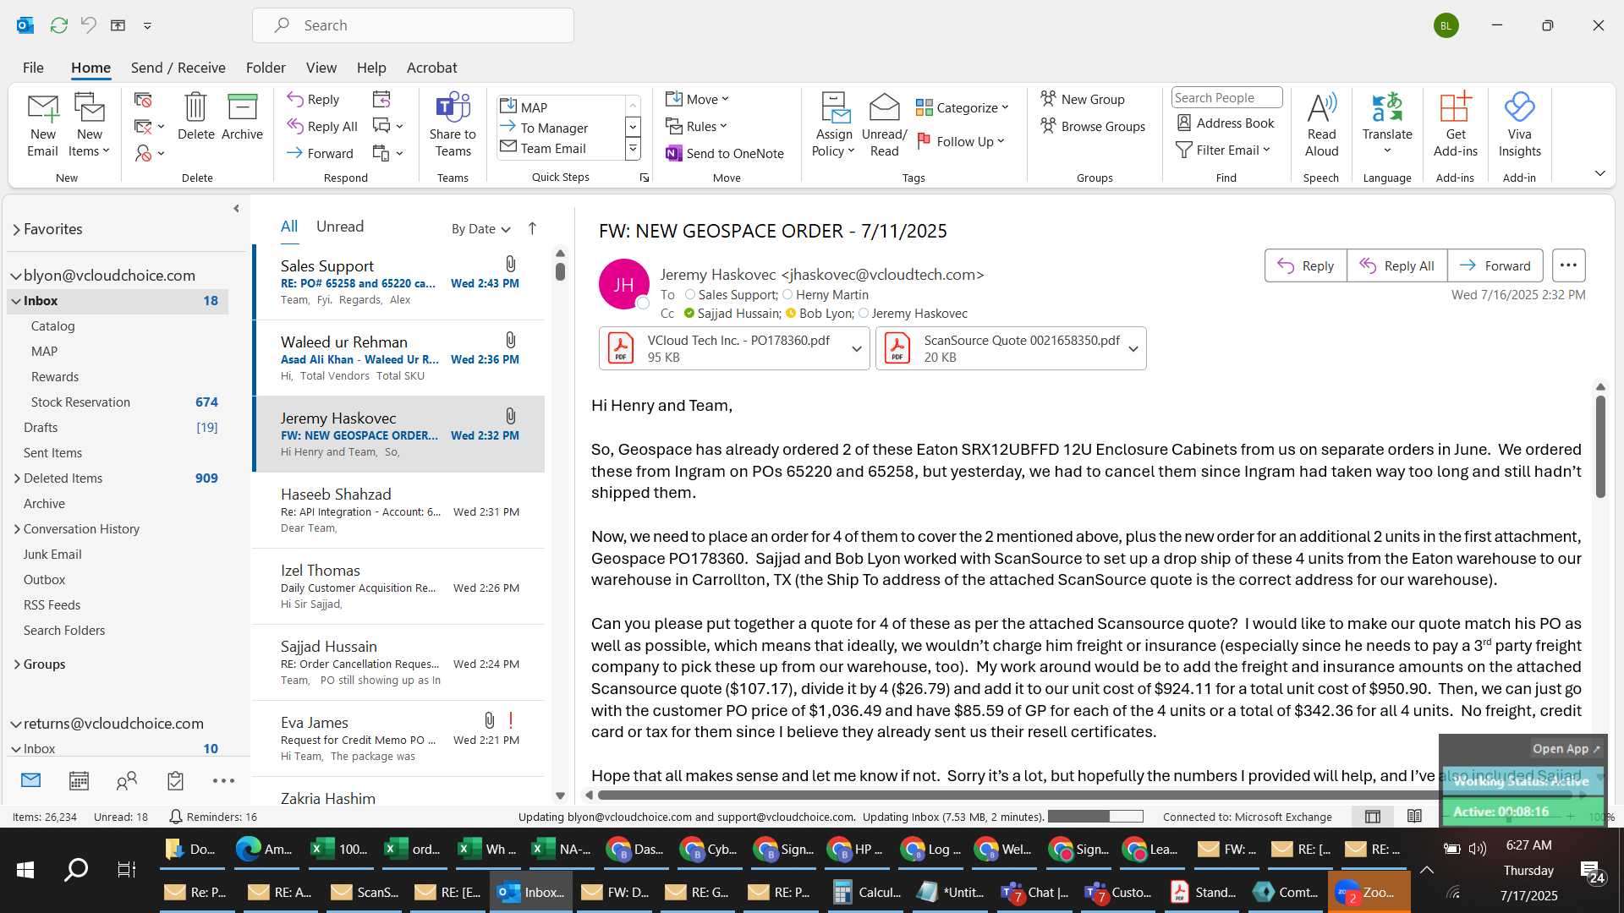This screenshot has width=1624, height=913.
Task: Click the Assign Policy icon
Action: coord(834,107)
